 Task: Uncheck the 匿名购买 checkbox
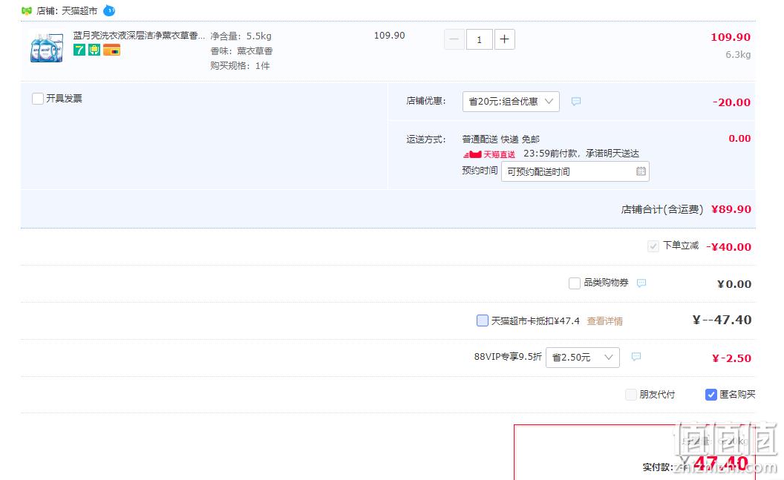[x=711, y=395]
